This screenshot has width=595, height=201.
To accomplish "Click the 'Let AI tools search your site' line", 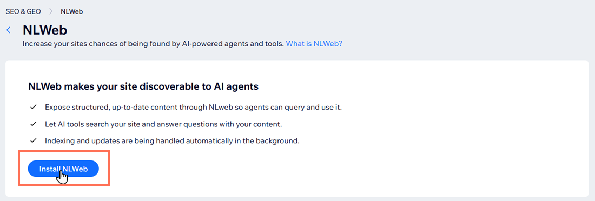I will [163, 124].
